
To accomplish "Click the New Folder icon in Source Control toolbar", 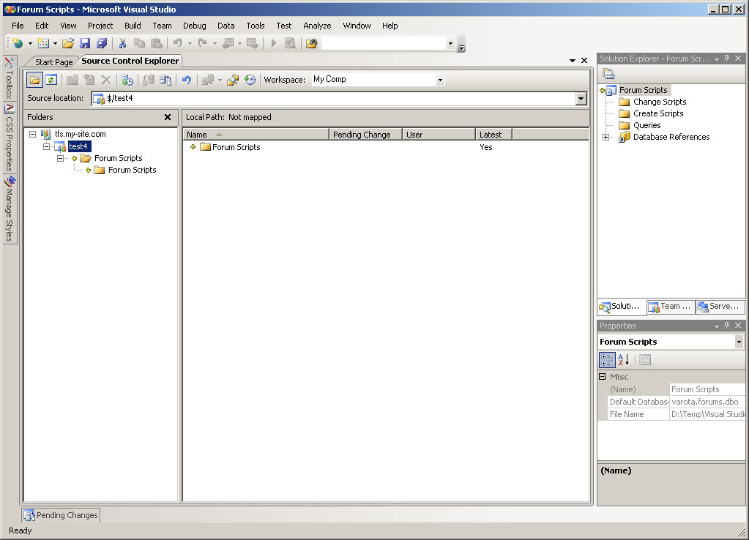I will pyautogui.click(x=72, y=80).
